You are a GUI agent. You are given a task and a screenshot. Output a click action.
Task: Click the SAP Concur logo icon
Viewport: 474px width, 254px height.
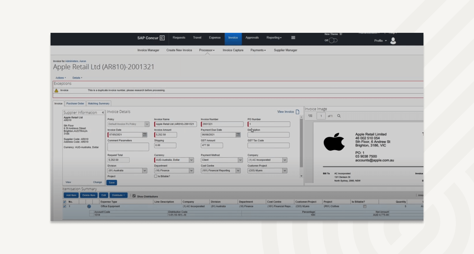[x=162, y=38]
